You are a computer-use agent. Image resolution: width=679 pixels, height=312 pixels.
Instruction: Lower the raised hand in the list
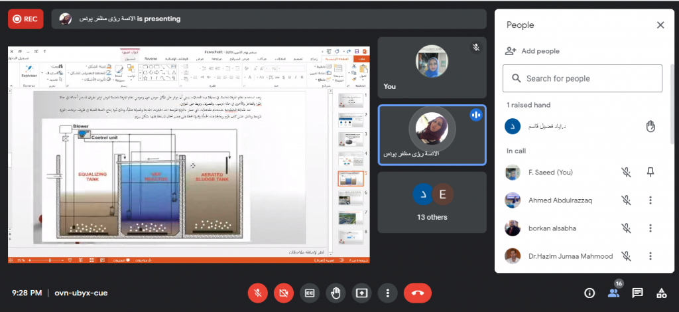click(x=650, y=127)
